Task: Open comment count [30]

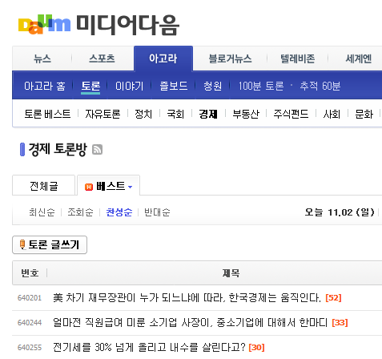Action: [x=256, y=348]
